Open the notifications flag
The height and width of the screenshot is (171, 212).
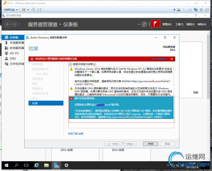click(155, 24)
